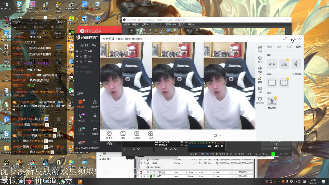Open the circular timer sidebar icon in YY开播
The width and height of the screenshot is (329, 185).
tap(260, 69)
